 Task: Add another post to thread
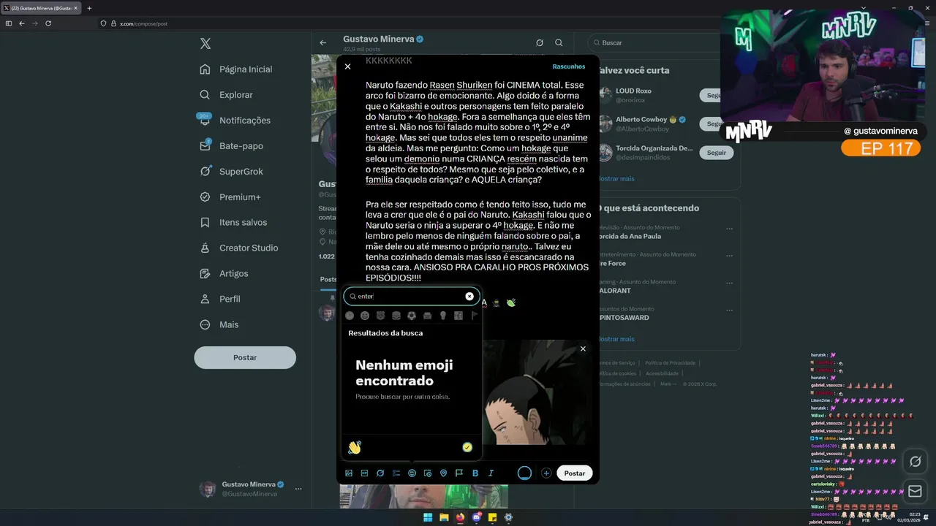[x=546, y=473]
